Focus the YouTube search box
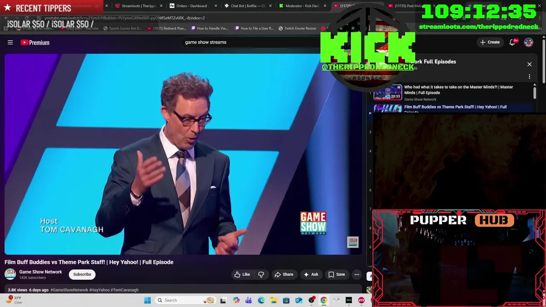546x307 pixels. (252, 42)
